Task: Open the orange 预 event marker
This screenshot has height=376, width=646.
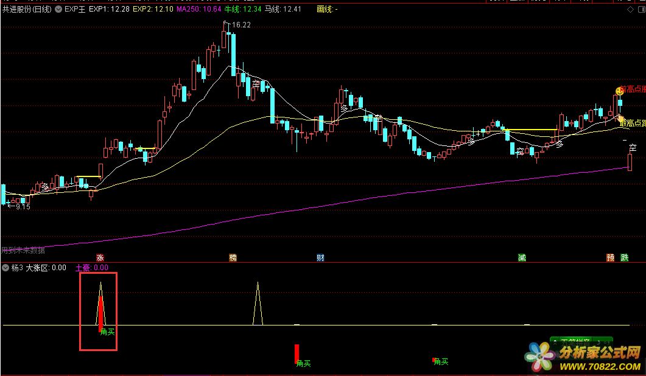Action: 611,258
